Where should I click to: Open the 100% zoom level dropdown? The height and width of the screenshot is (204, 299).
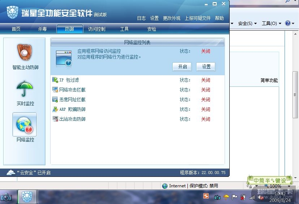pos(289,186)
